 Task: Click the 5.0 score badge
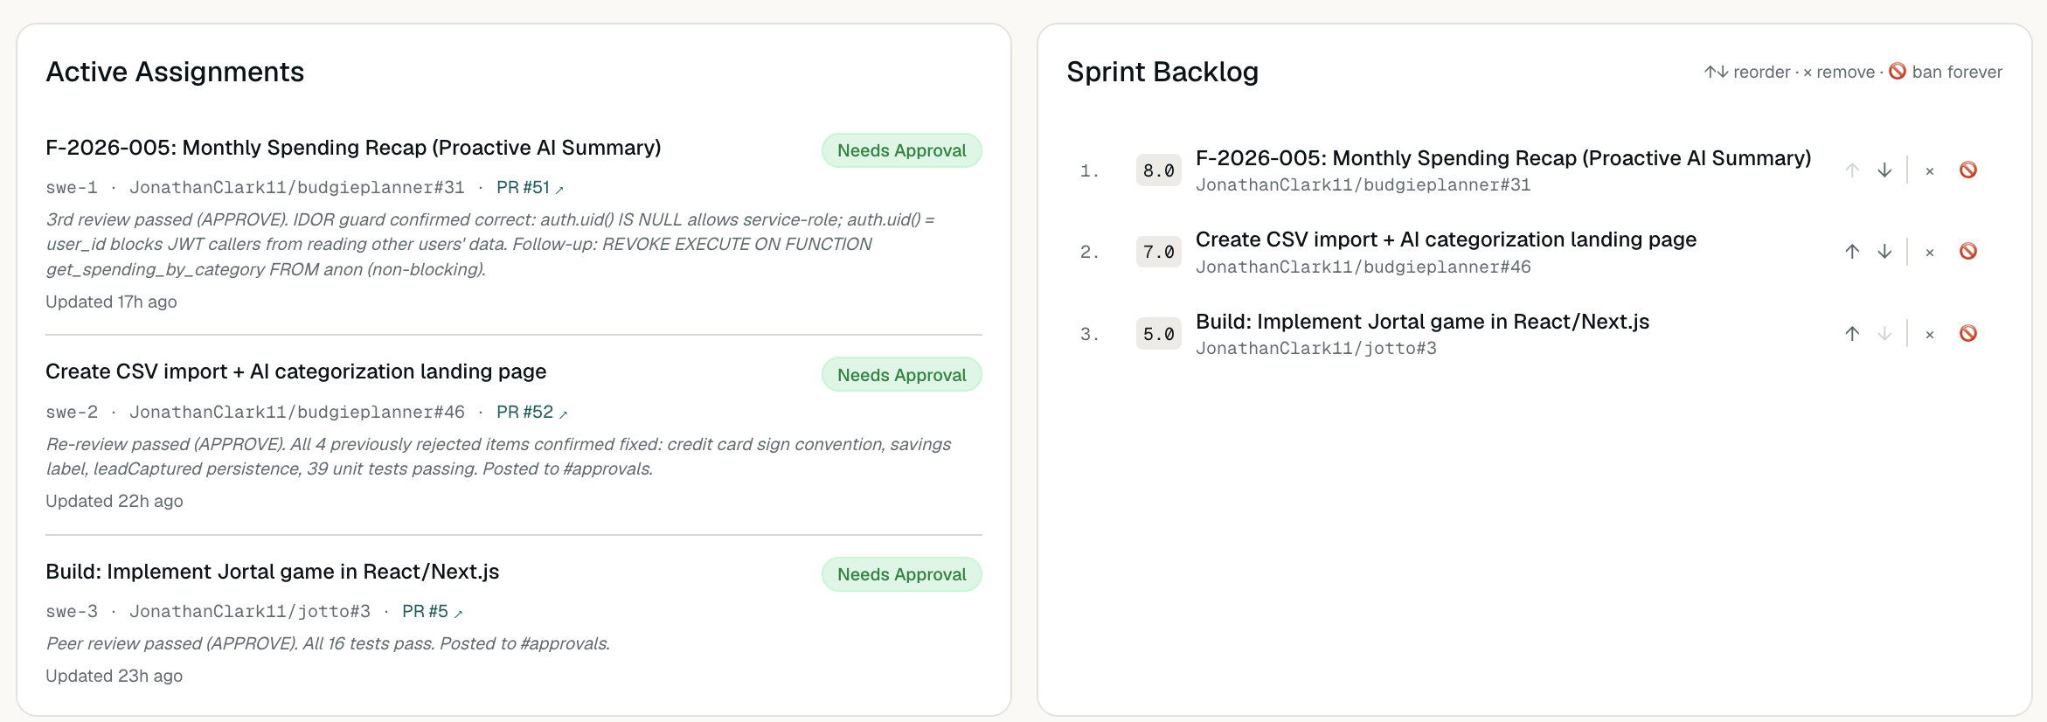(x=1158, y=334)
